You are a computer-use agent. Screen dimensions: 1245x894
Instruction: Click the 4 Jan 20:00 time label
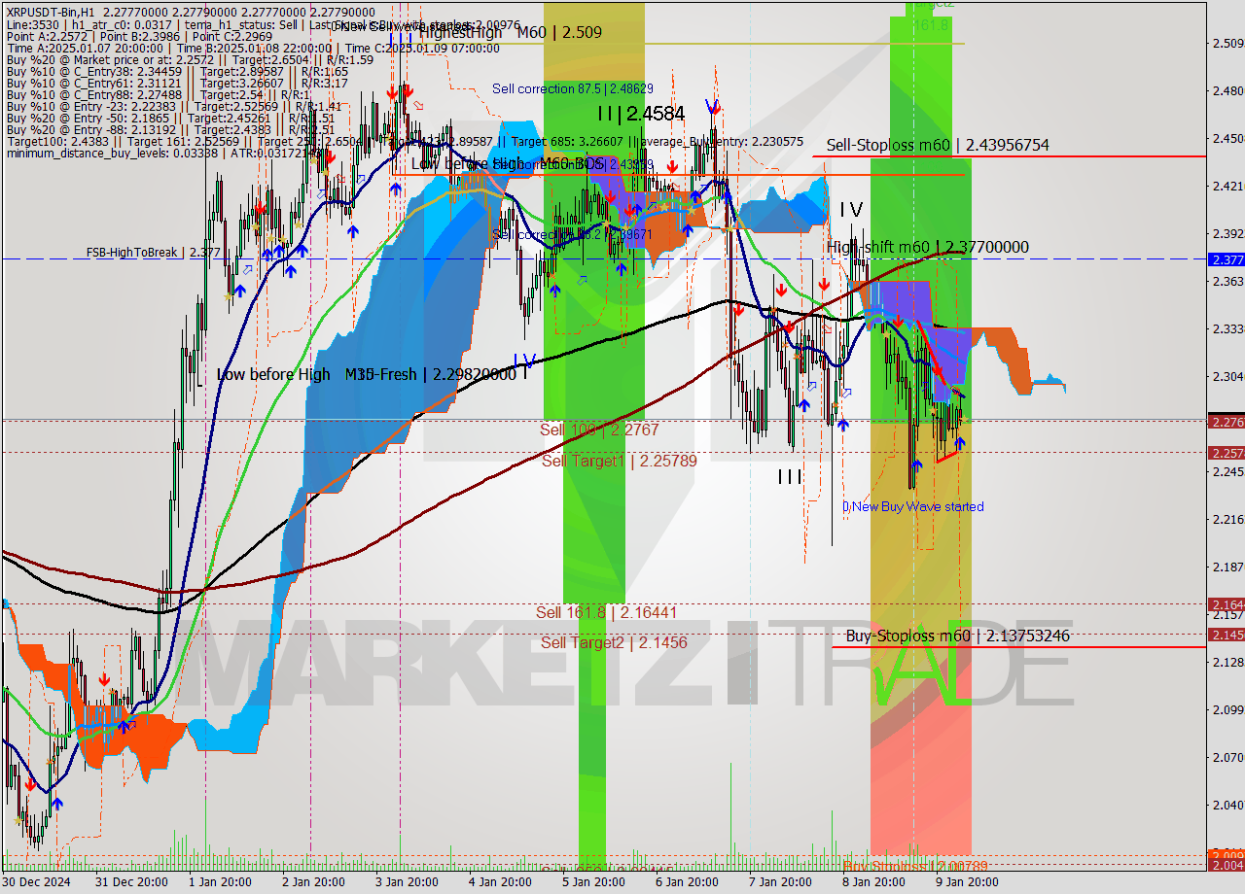(500, 882)
